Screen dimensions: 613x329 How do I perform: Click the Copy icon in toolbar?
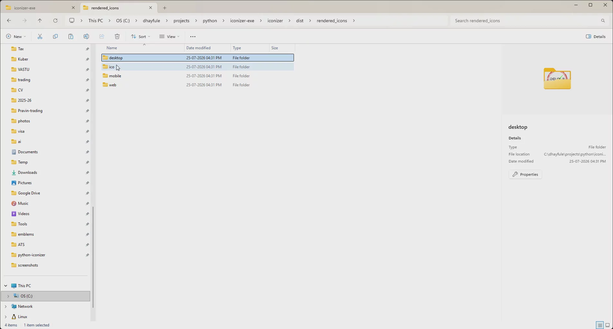55,37
